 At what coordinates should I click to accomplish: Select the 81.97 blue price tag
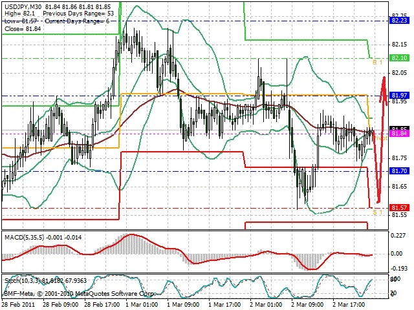[x=399, y=96]
